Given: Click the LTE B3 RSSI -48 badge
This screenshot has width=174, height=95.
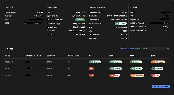Looking at the screenshot, I should pos(95,62).
